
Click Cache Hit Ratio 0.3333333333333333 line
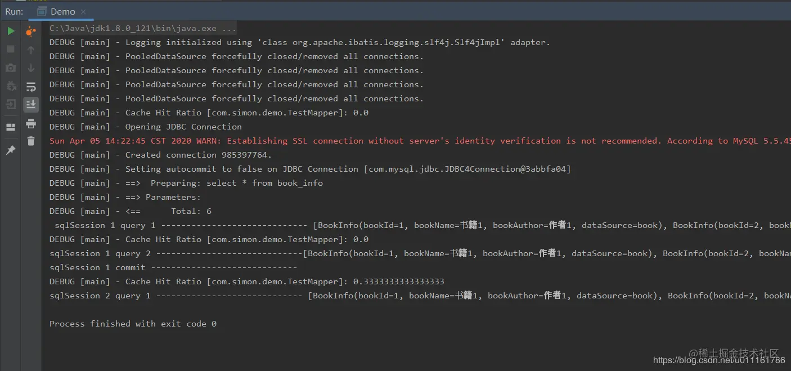pyautogui.click(x=247, y=281)
